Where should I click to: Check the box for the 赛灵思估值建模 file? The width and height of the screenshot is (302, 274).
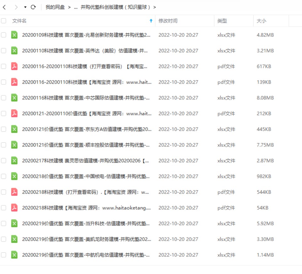pyautogui.click(x=3, y=161)
